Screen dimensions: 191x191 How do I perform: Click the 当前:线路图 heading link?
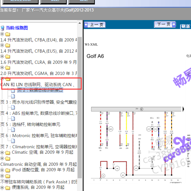17,28
